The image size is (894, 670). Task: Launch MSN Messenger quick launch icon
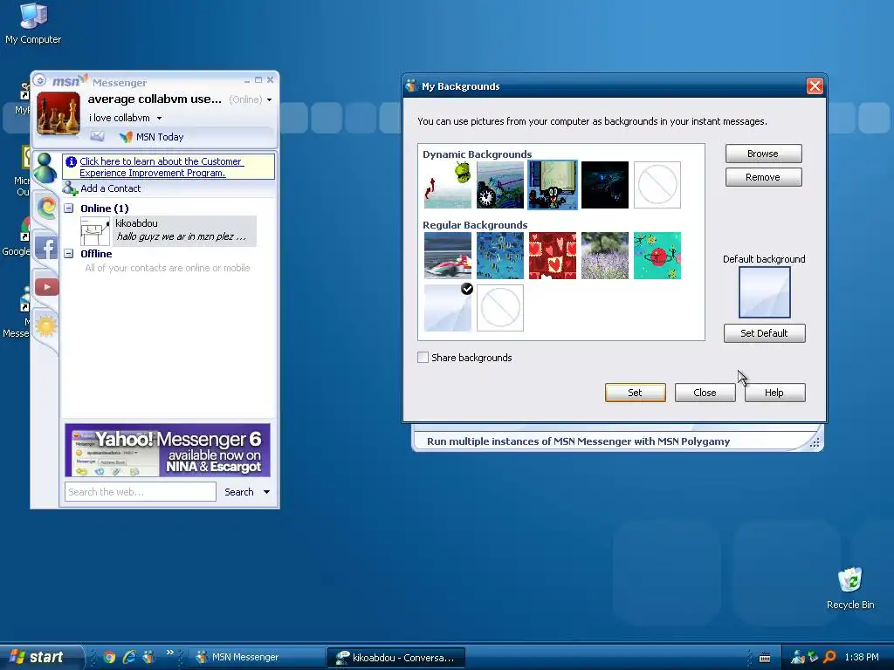point(148,658)
